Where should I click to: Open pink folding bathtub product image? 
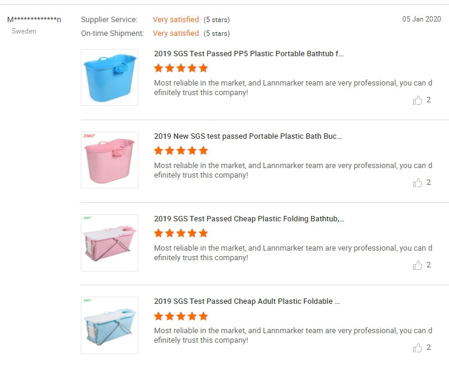pyautogui.click(x=110, y=243)
